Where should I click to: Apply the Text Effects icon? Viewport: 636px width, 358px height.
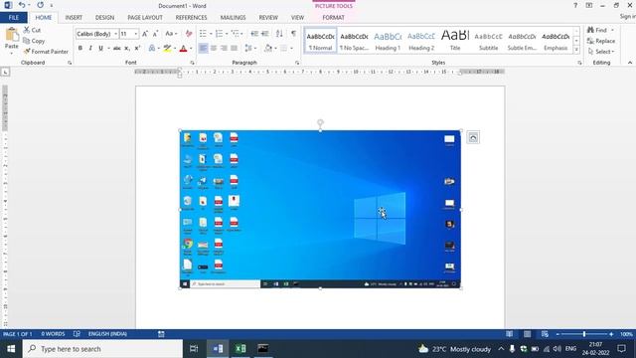(152, 49)
